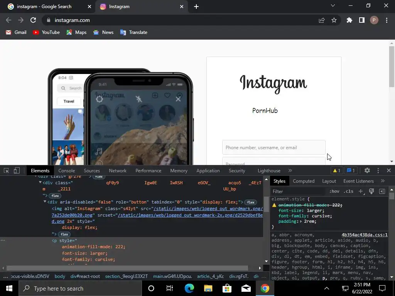The width and height of the screenshot is (395, 296).
Task: Select body in the DOM breadcrumb
Action: pos(60,276)
